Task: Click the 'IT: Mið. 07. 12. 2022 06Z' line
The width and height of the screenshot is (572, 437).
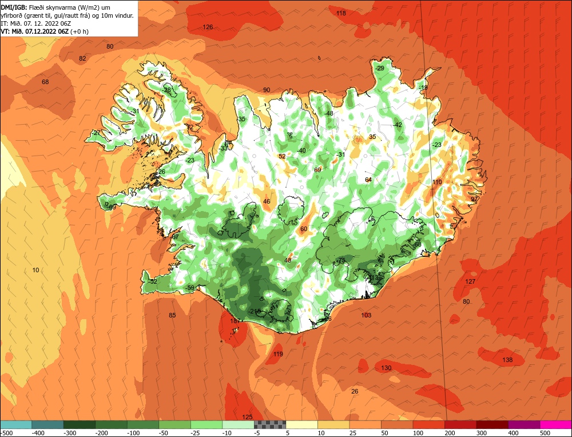Action: (x=35, y=23)
